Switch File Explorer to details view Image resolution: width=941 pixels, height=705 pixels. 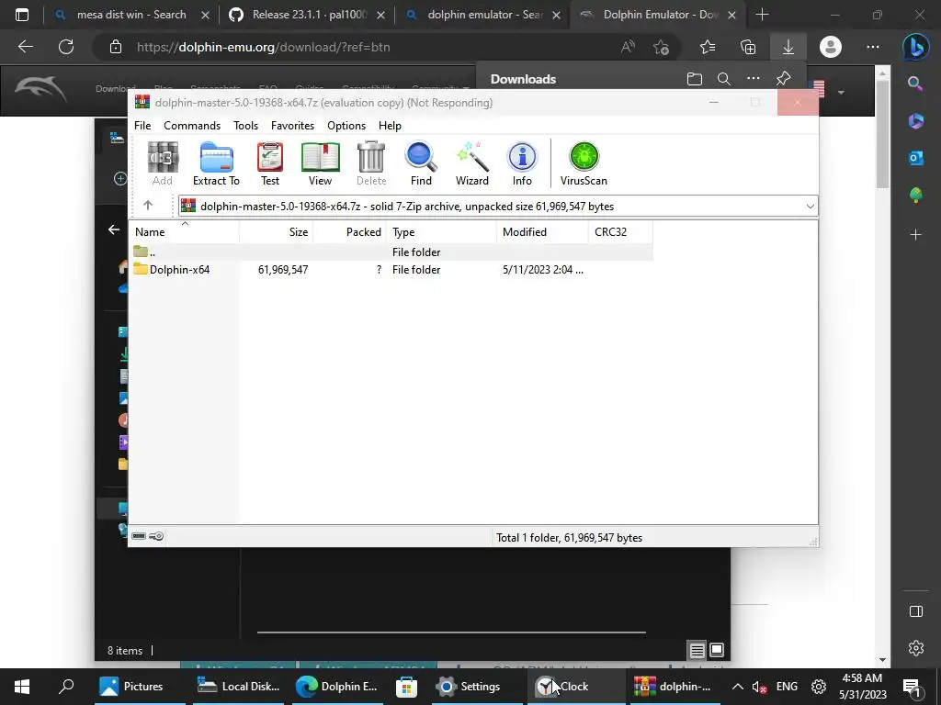tap(697, 650)
